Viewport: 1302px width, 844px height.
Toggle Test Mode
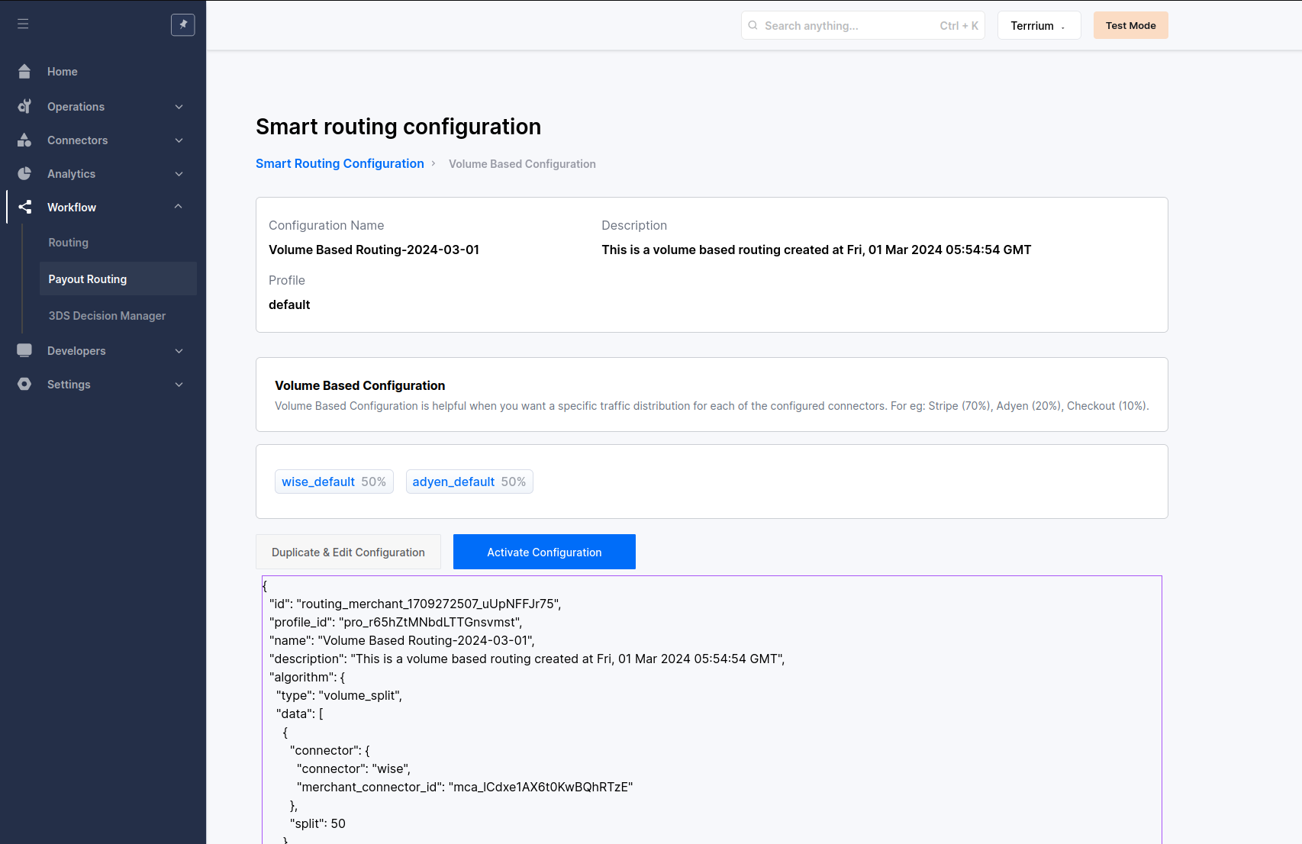click(1130, 25)
